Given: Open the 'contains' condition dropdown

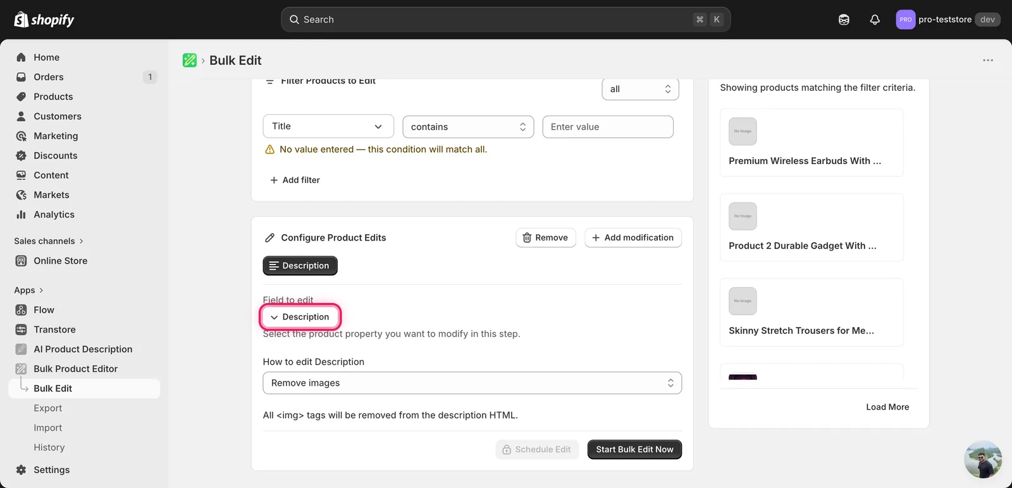Looking at the screenshot, I should coord(468,127).
